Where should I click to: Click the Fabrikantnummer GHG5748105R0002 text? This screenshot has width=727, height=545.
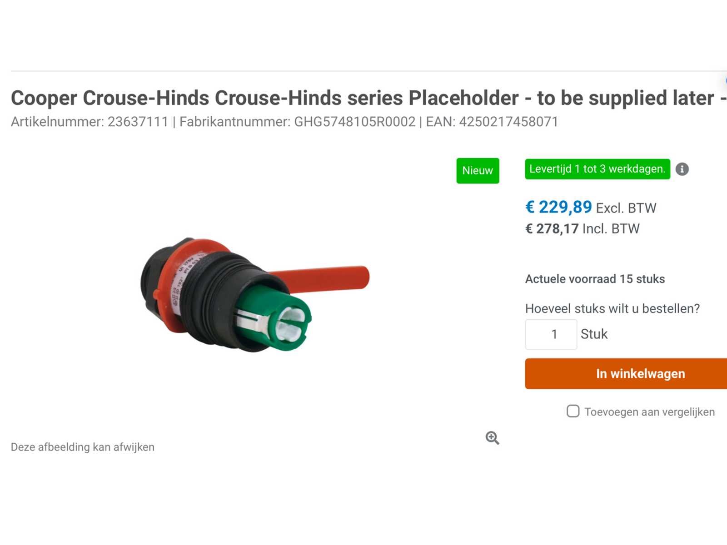[297, 122]
